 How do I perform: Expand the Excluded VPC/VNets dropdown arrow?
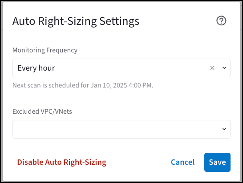[224, 129]
